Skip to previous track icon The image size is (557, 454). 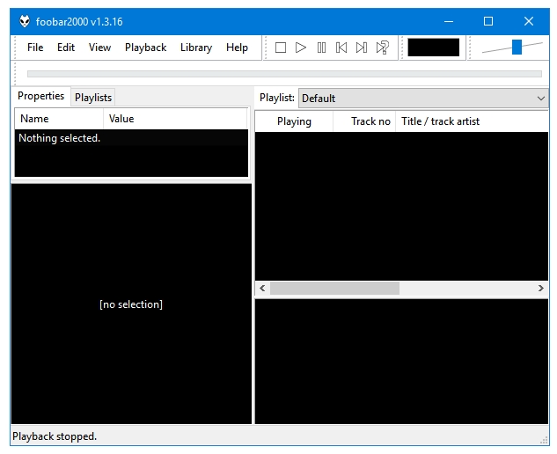pyautogui.click(x=341, y=48)
